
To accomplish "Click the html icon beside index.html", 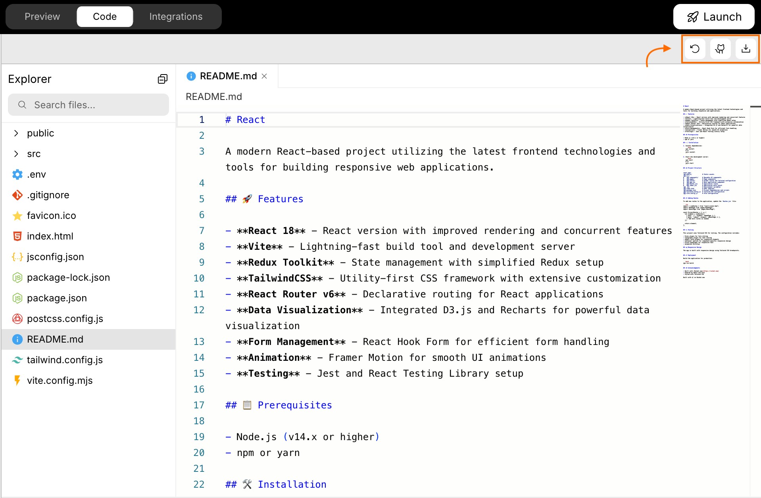I will pyautogui.click(x=17, y=236).
